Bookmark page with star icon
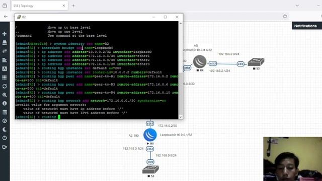Viewport: 322px width, 181px height. click(x=285, y=17)
